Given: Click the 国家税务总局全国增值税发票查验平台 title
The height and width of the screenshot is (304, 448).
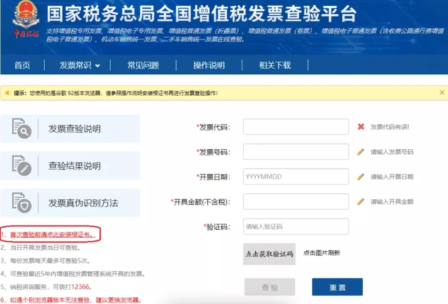Looking at the screenshot, I should pyautogui.click(x=202, y=13).
